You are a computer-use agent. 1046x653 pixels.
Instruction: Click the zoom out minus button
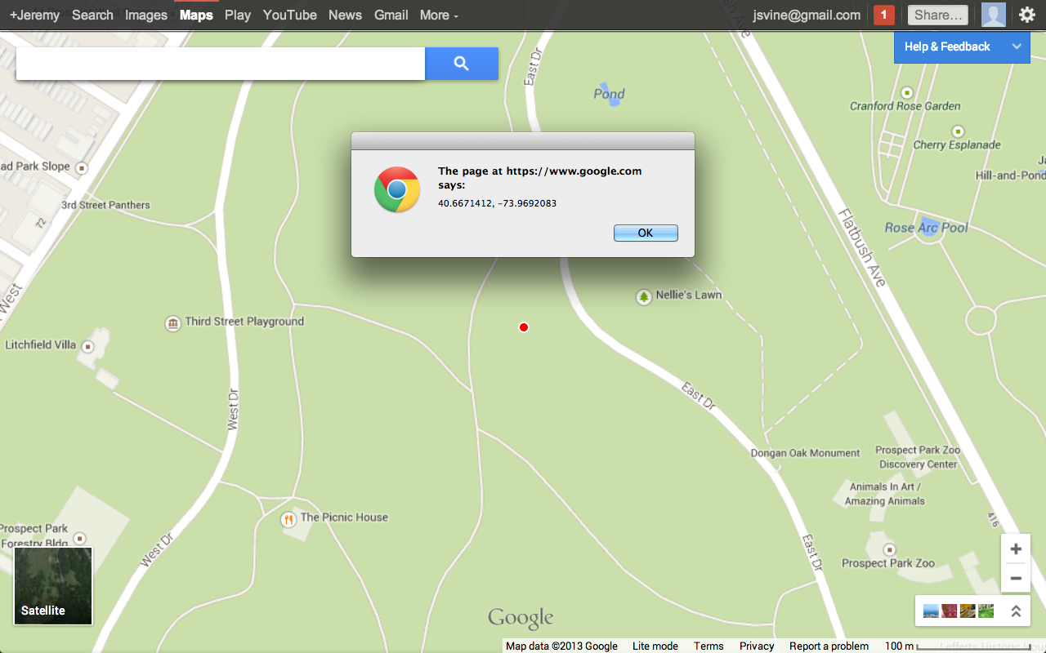tap(1016, 578)
